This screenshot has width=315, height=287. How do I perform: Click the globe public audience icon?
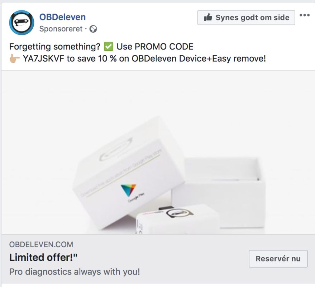[93, 29]
